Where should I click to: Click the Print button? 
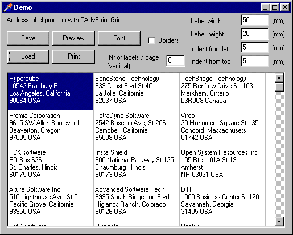tap(73, 56)
